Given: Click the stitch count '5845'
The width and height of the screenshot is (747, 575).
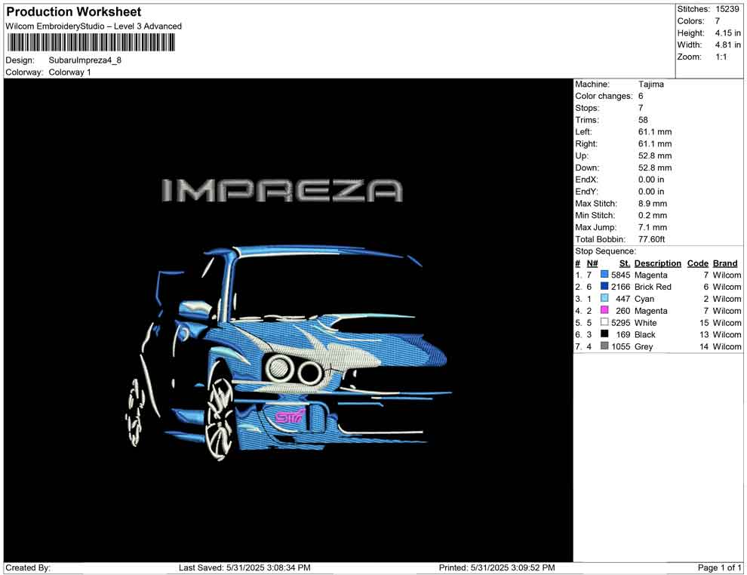Looking at the screenshot, I should tap(620, 275).
